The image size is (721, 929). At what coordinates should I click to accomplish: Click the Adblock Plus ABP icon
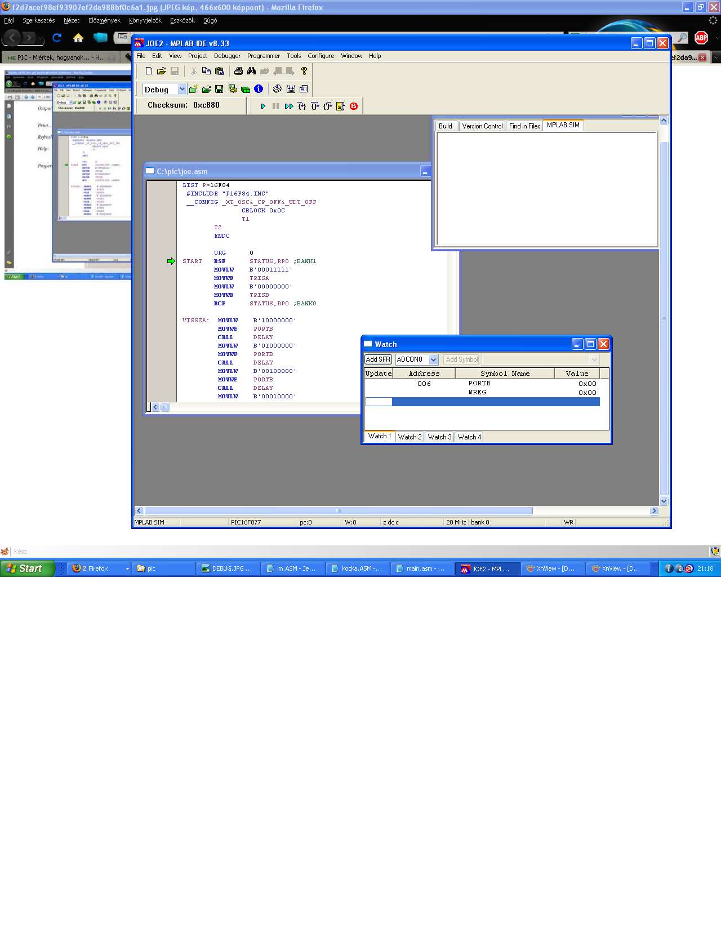click(x=701, y=38)
